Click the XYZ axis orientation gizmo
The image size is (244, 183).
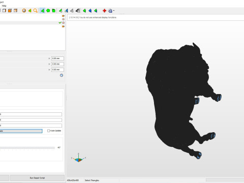coord(78,158)
